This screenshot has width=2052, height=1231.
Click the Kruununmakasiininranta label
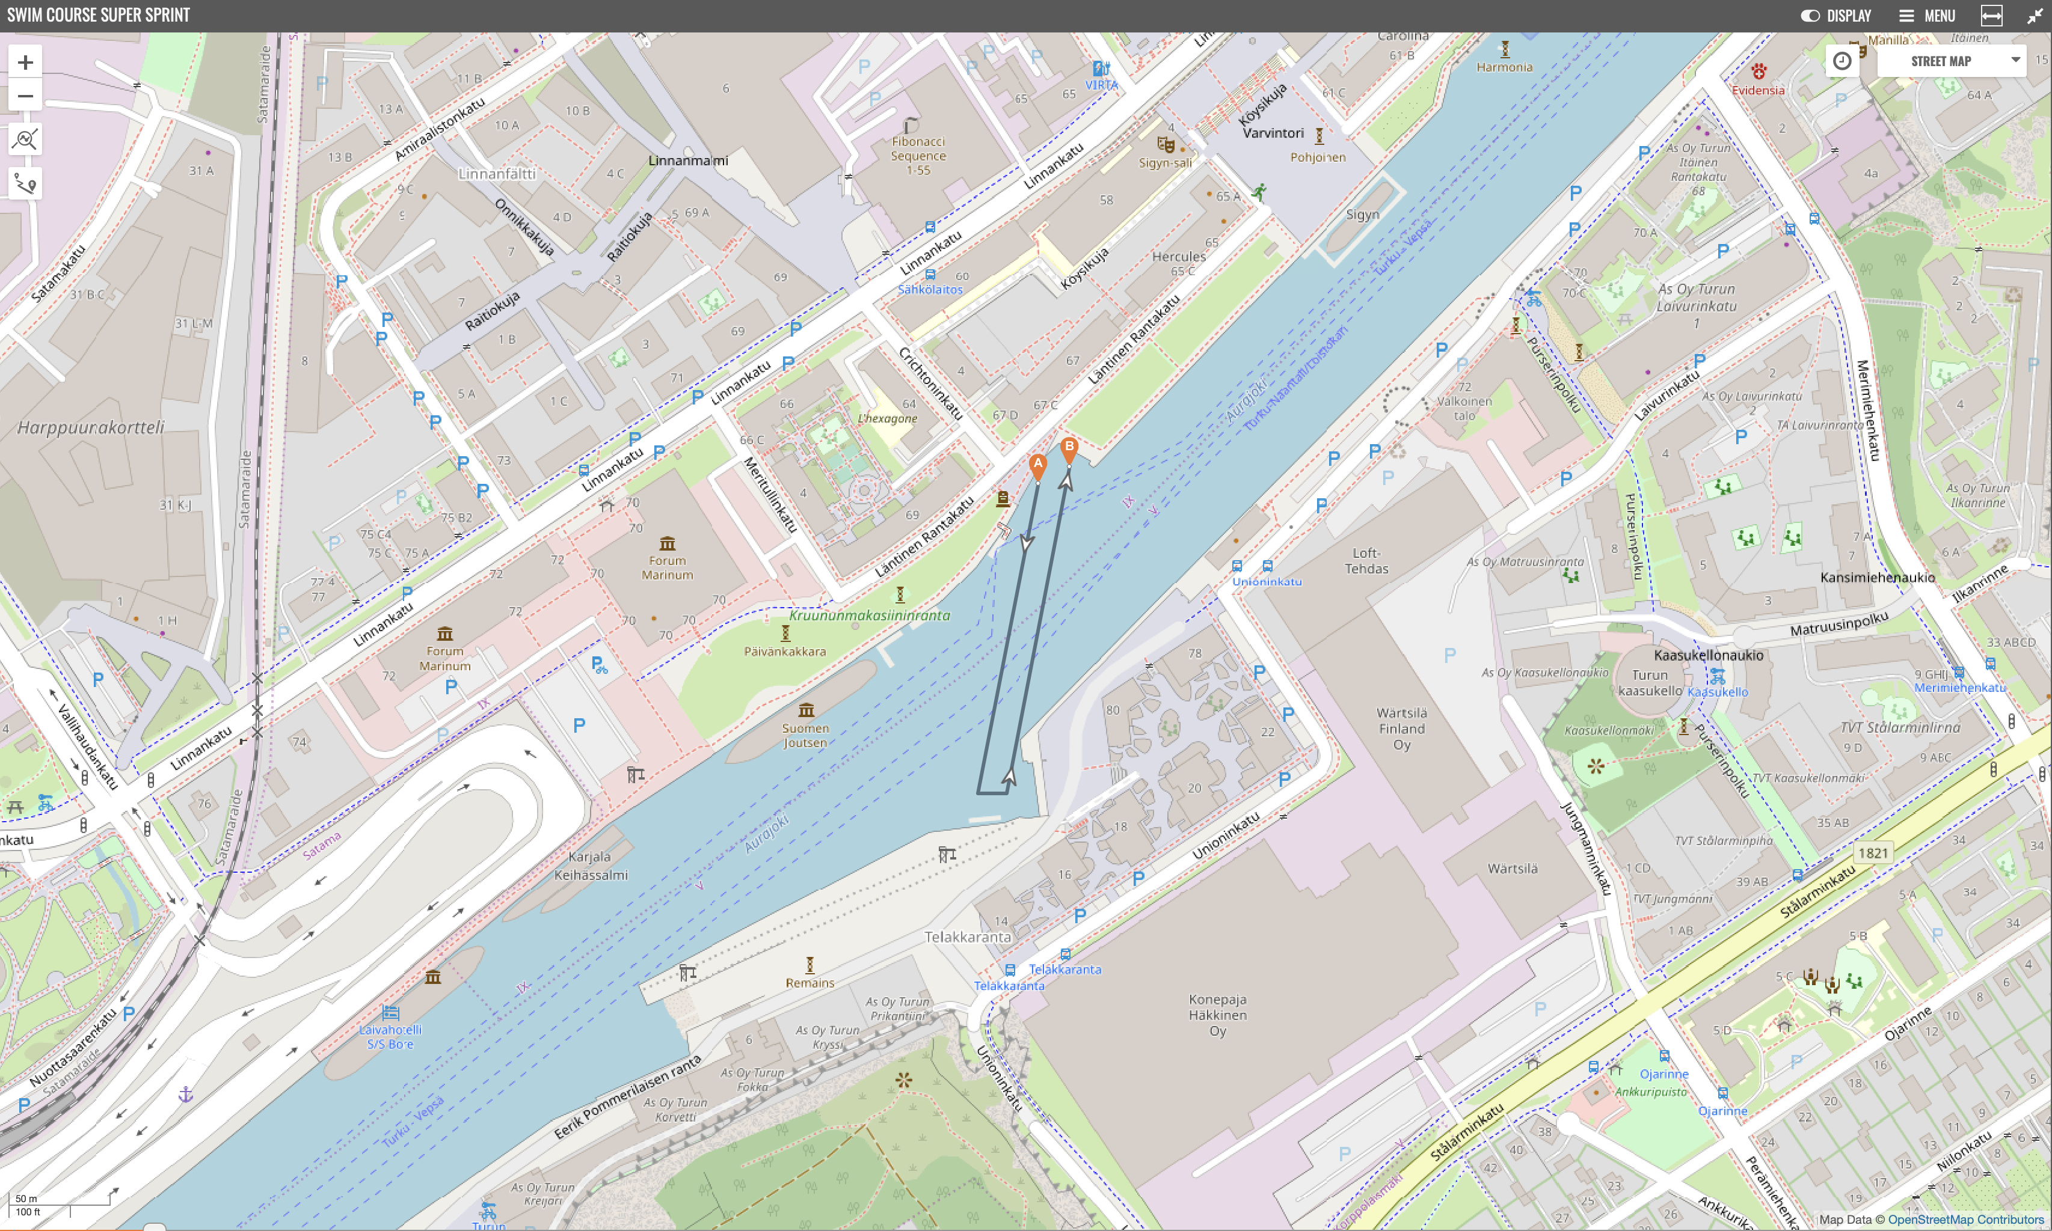870,615
